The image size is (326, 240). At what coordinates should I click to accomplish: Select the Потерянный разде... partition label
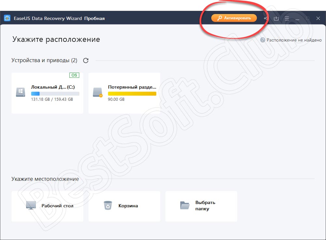[132, 87]
